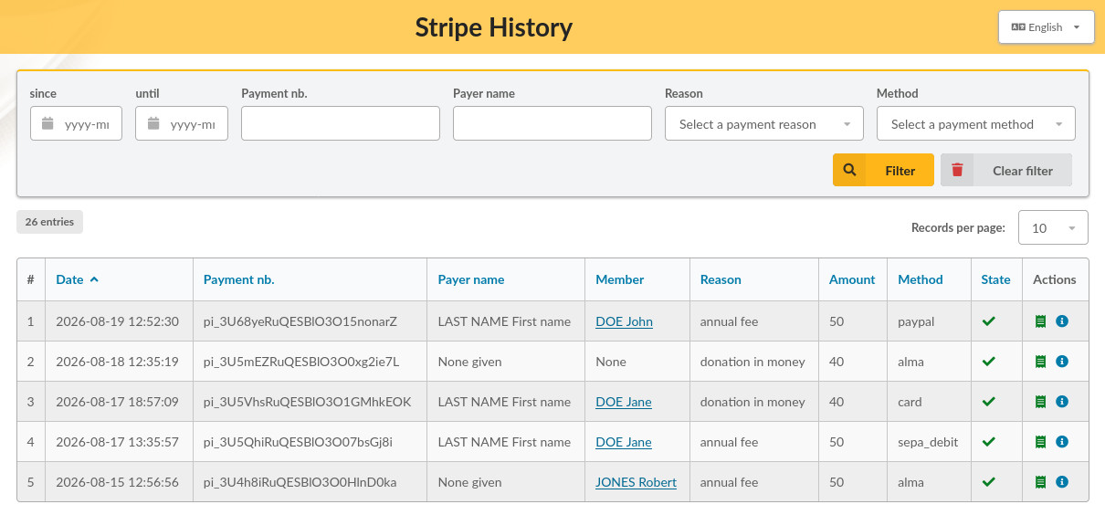Open receipt icon for pi_3U5QhiRuQESBlO3O07bsGj8i row
1105x515 pixels.
point(1040,442)
